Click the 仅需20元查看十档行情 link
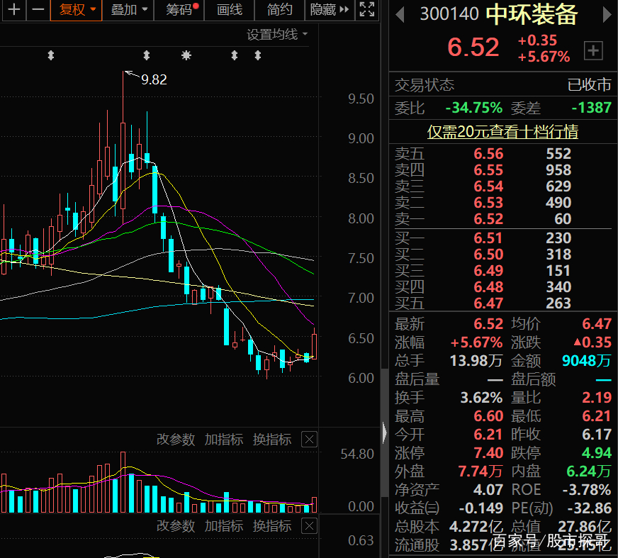 pyautogui.click(x=502, y=132)
